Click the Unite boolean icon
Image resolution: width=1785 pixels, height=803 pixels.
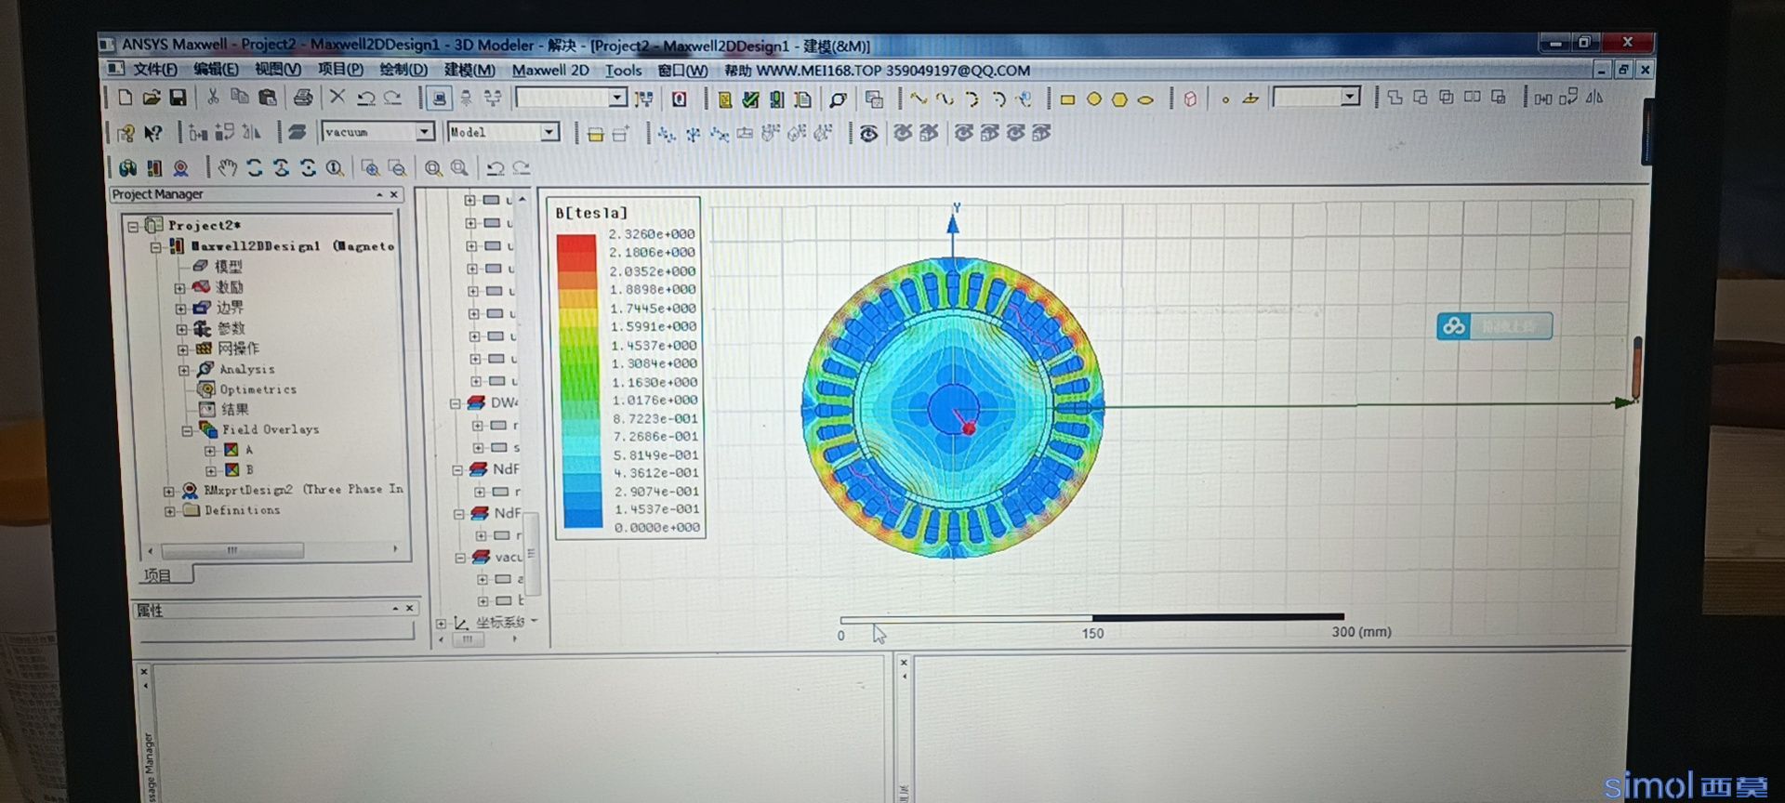click(x=1395, y=98)
